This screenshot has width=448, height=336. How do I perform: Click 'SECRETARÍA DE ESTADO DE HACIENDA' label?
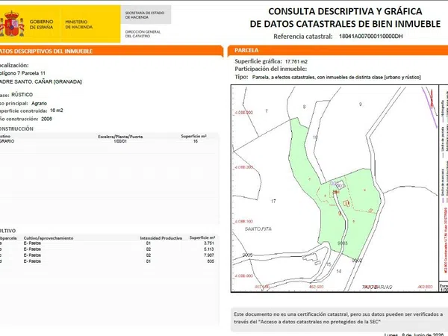[x=145, y=15]
